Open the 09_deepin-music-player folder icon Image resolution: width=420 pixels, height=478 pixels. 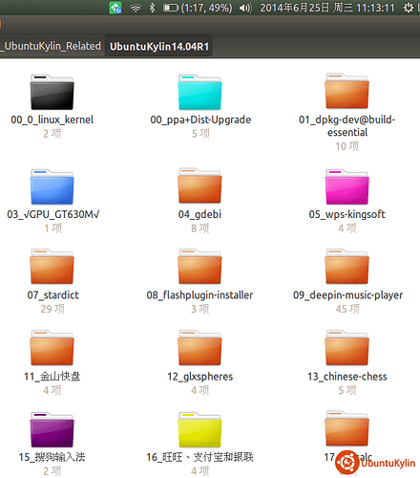(346, 267)
